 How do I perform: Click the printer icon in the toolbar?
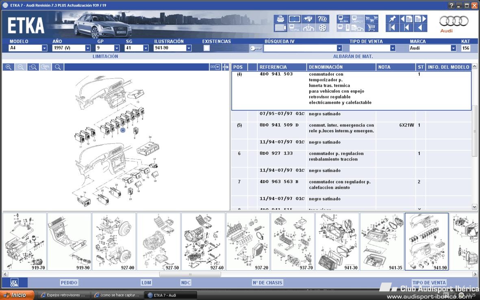click(x=280, y=19)
